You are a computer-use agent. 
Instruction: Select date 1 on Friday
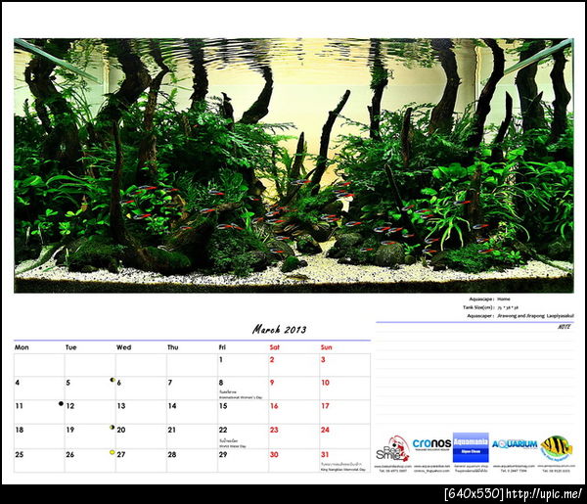pyautogui.click(x=221, y=360)
